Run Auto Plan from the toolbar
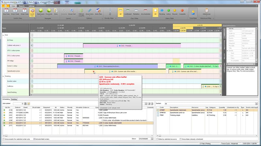The width and height of the screenshot is (261, 146). tap(99, 12)
